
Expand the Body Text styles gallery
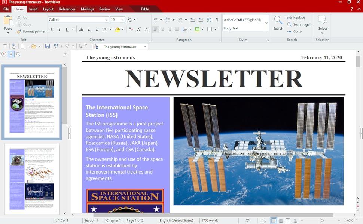tap(266, 23)
